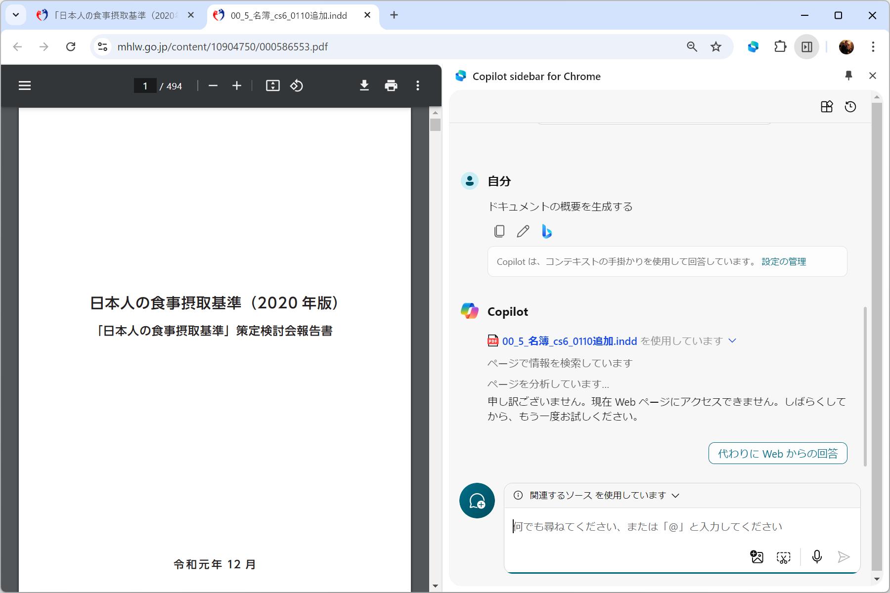This screenshot has height=593, width=890.
Task: Reload the current page
Action: [71, 47]
